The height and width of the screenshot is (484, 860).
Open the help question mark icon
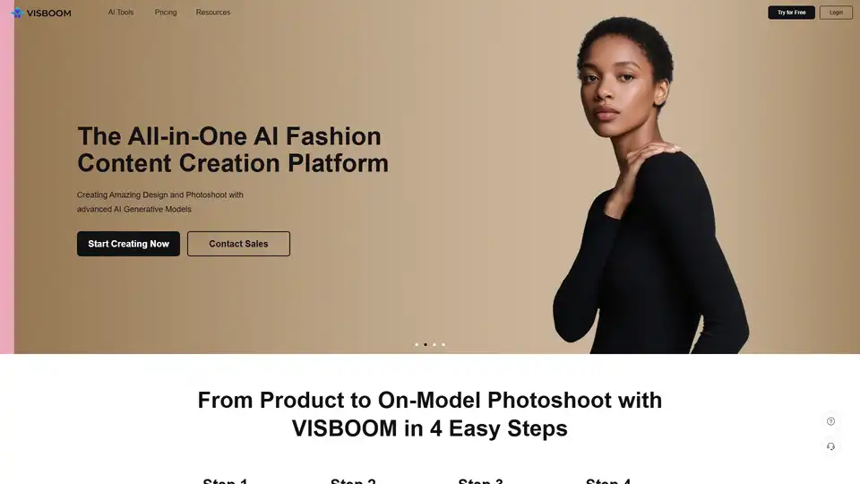[830, 421]
